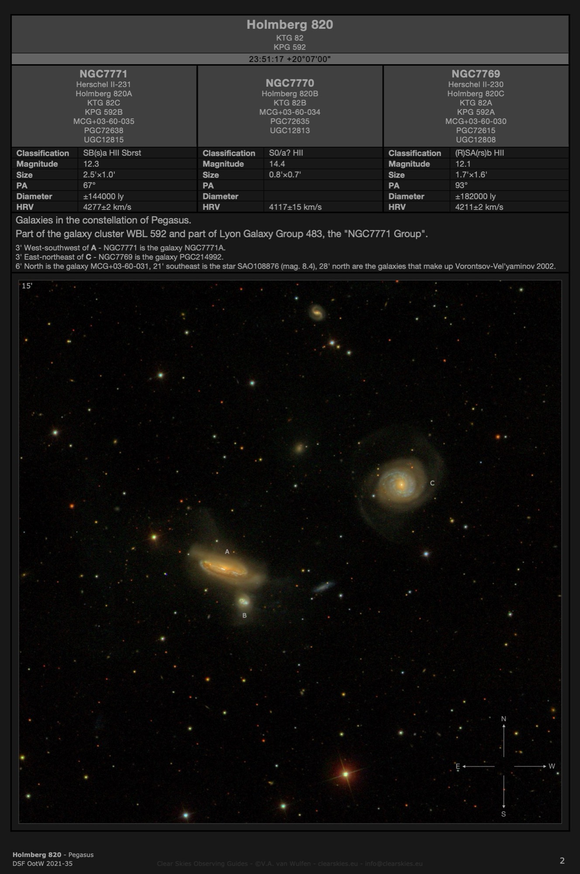
Task: Click 'UGC12808' catalog entry
Action: (x=476, y=139)
